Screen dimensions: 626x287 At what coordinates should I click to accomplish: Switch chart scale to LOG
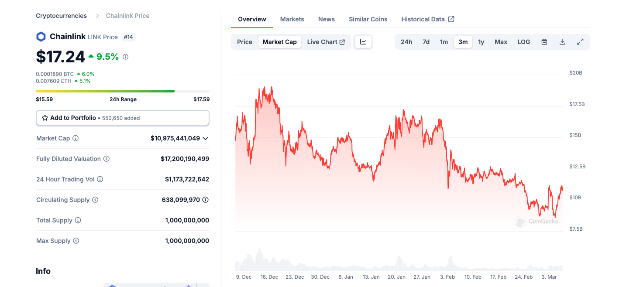523,41
